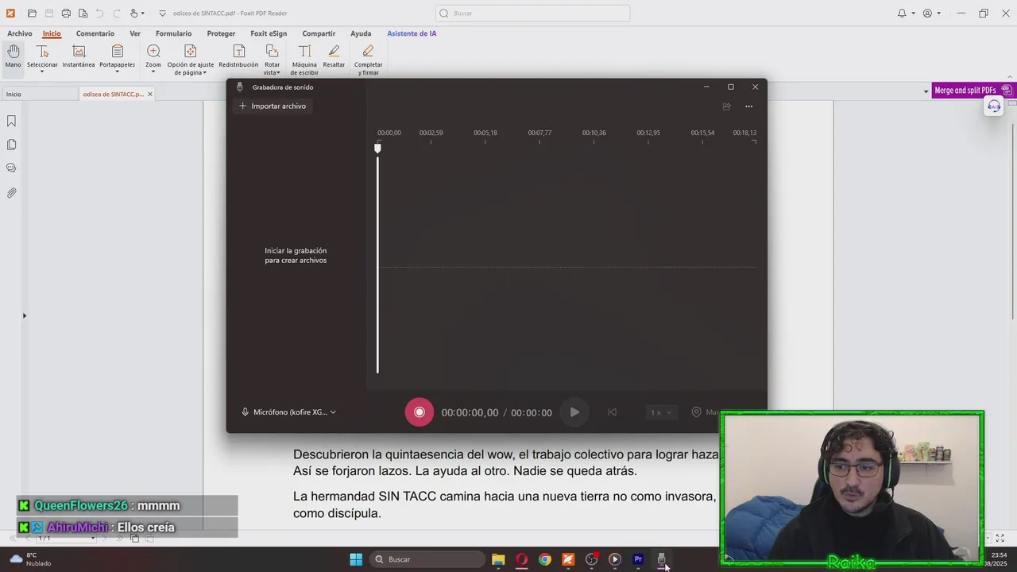Image resolution: width=1017 pixels, height=572 pixels.
Task: Click Importar archivo in sound recorder
Action: click(272, 106)
